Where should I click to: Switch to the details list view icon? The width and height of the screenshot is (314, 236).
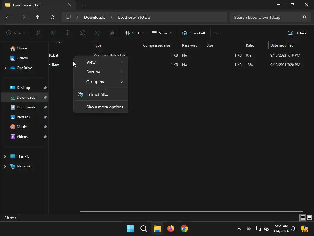point(303,218)
